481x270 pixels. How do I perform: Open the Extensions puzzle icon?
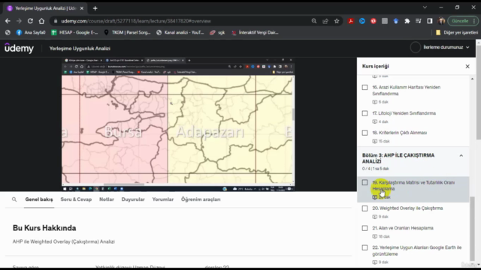(x=407, y=21)
